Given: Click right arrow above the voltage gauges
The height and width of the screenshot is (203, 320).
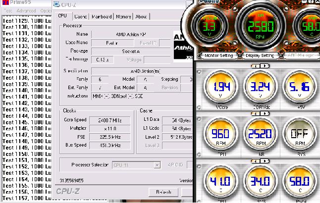Looking at the screenshot, I should click(265, 66).
